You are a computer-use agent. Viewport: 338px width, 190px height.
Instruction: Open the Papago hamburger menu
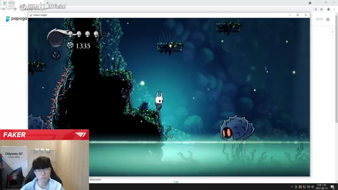pyautogui.click(x=328, y=20)
